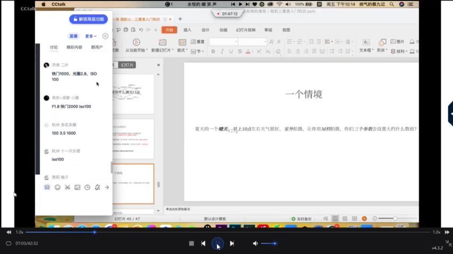
Task: Insert picture with 图片 button
Action: pyautogui.click(x=398, y=42)
